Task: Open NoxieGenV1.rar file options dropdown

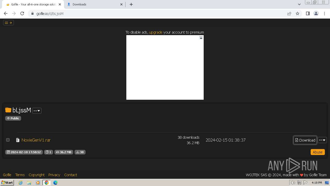Action: click(322, 140)
